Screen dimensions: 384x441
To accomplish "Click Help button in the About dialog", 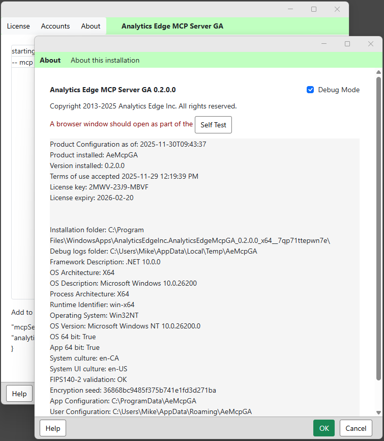I will click(53, 428).
